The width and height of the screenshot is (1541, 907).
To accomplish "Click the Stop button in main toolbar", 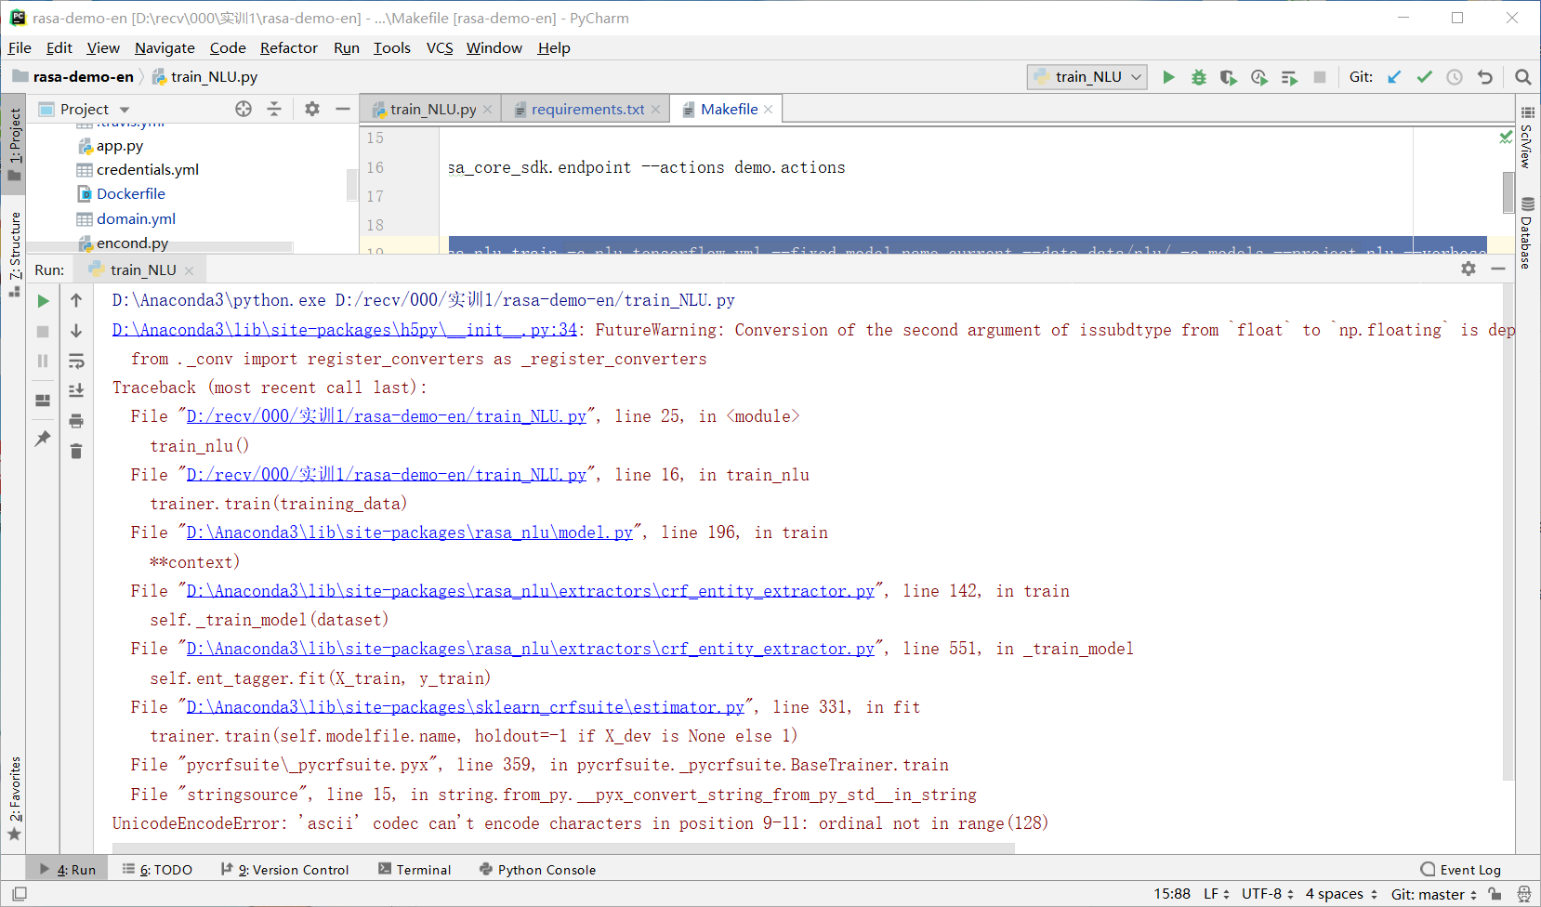I will (1320, 77).
